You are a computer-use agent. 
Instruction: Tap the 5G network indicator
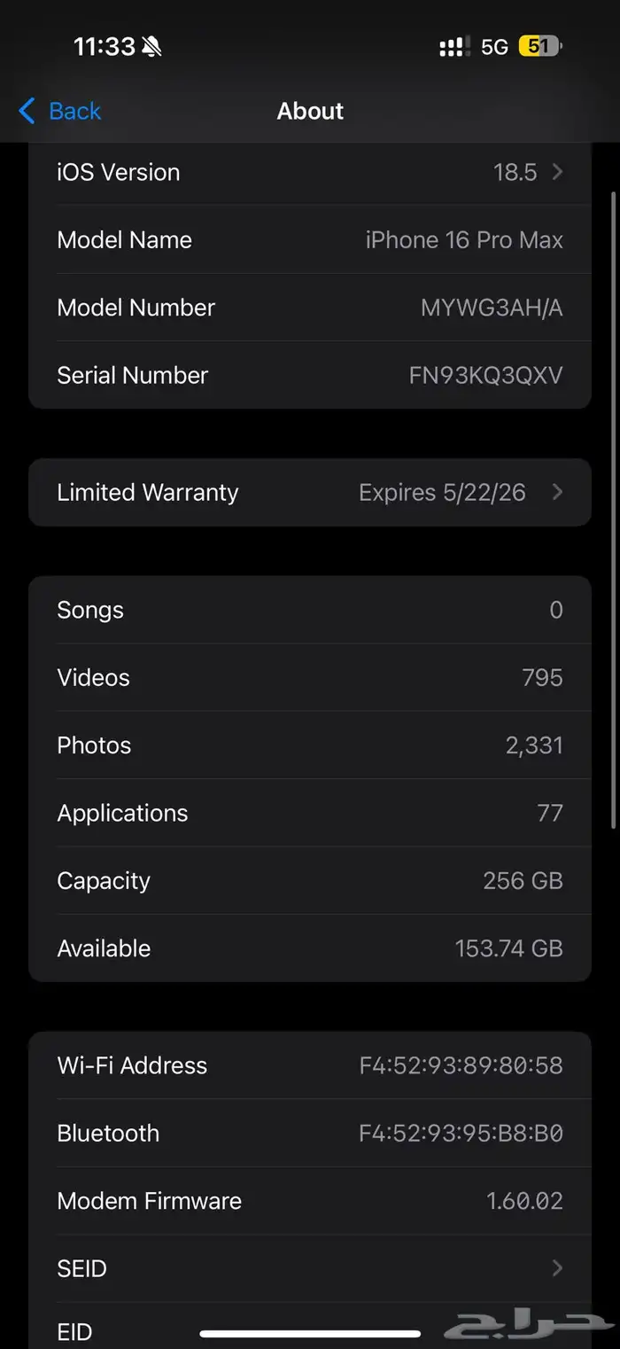(494, 46)
